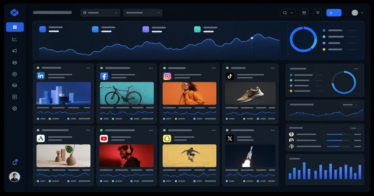The width and height of the screenshot is (374, 196).
Task: Select the target goals icon in sidebar
Action: [14, 74]
